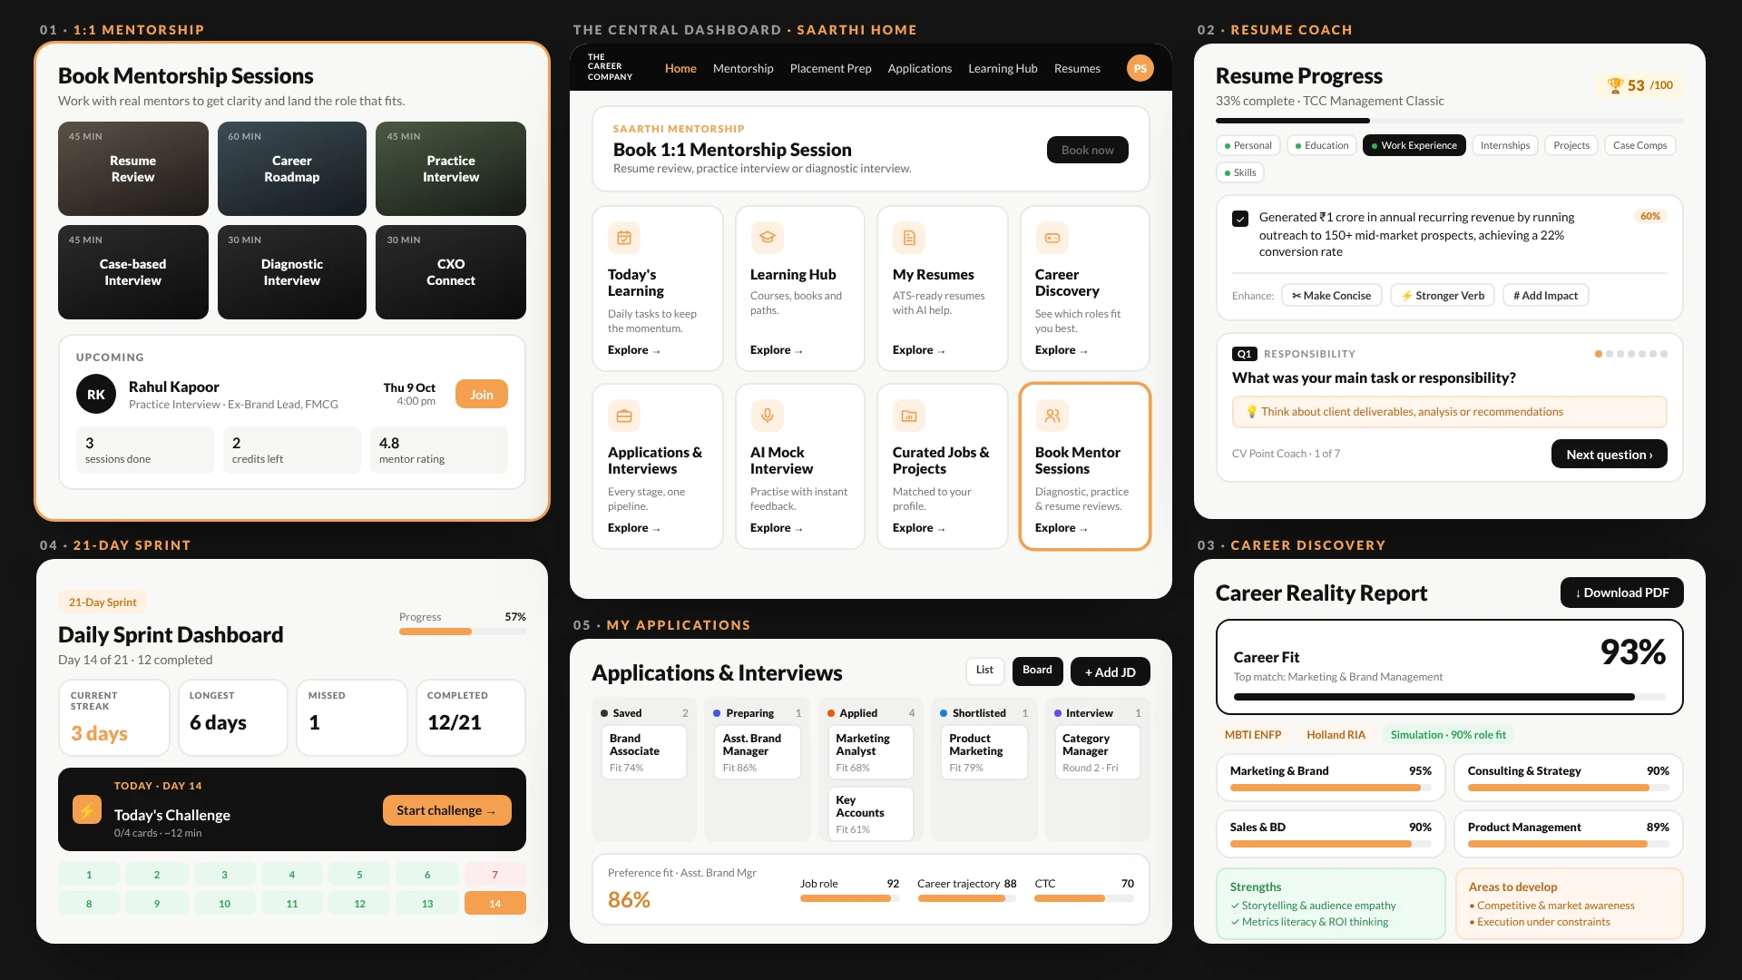Viewport: 1742px width, 980px height.
Task: Click Explore link under Learning Hub
Action: [776, 350]
